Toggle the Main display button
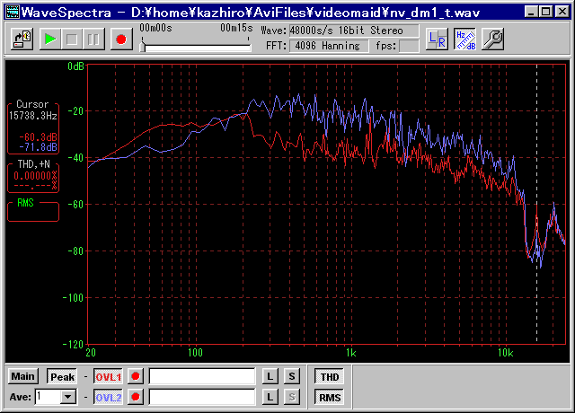 (x=23, y=377)
